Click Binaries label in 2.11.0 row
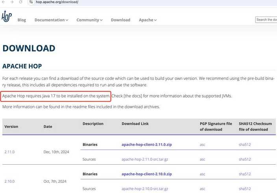Image resolution: width=277 pixels, height=193 pixels. point(90,145)
